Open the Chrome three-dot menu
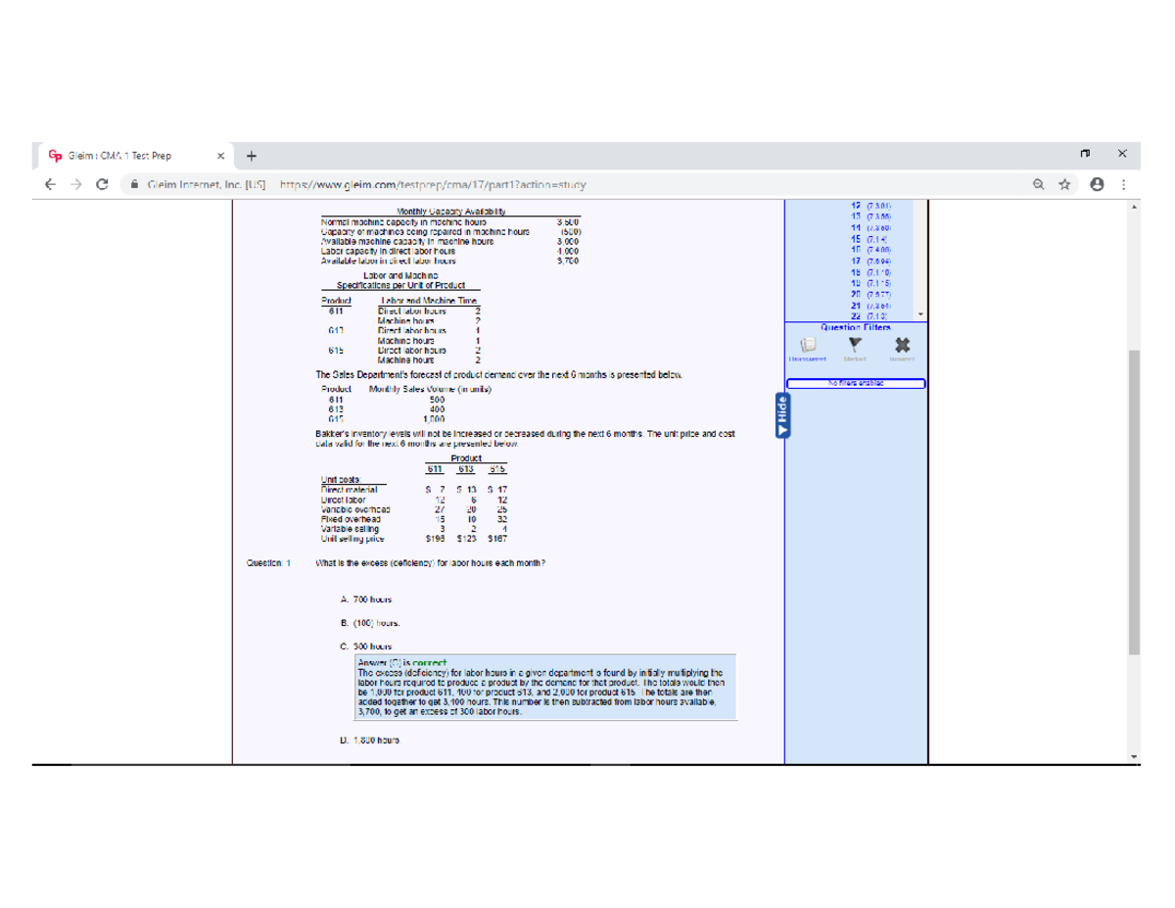The height and width of the screenshot is (908, 1175). tap(1123, 183)
